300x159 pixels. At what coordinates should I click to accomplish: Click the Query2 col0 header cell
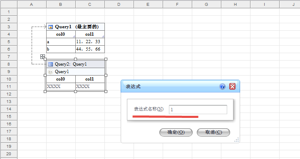point(61,79)
